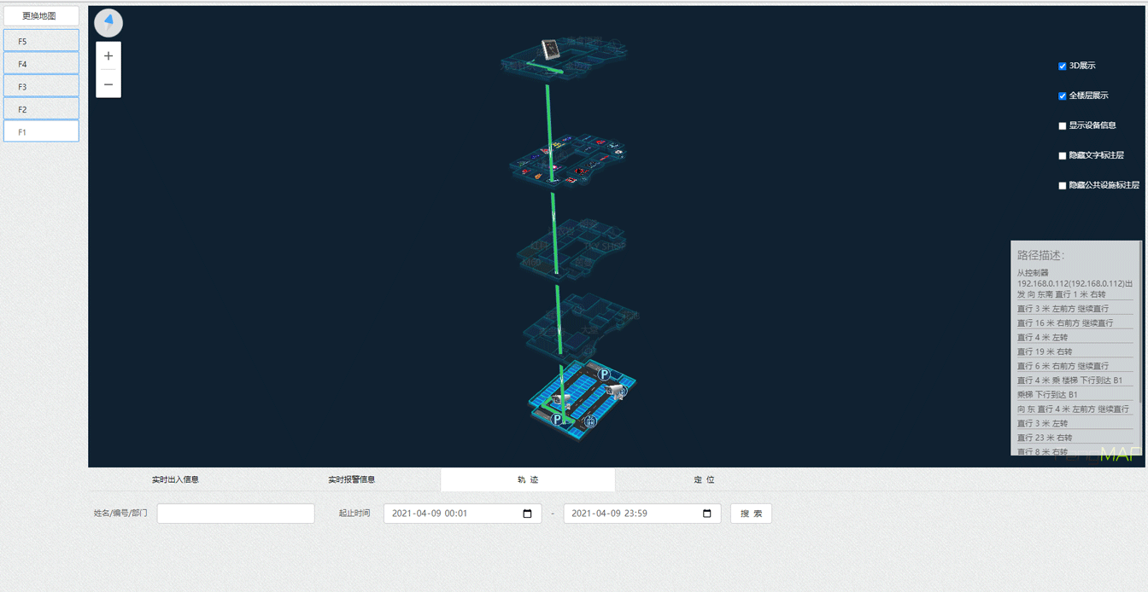This screenshot has width=1148, height=592.
Task: Switch to the 定位 tab
Action: (704, 479)
